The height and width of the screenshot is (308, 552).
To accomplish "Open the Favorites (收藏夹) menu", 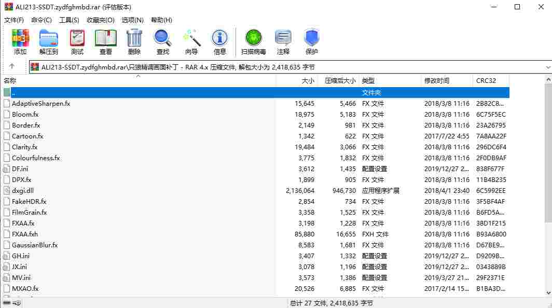I will coord(100,20).
